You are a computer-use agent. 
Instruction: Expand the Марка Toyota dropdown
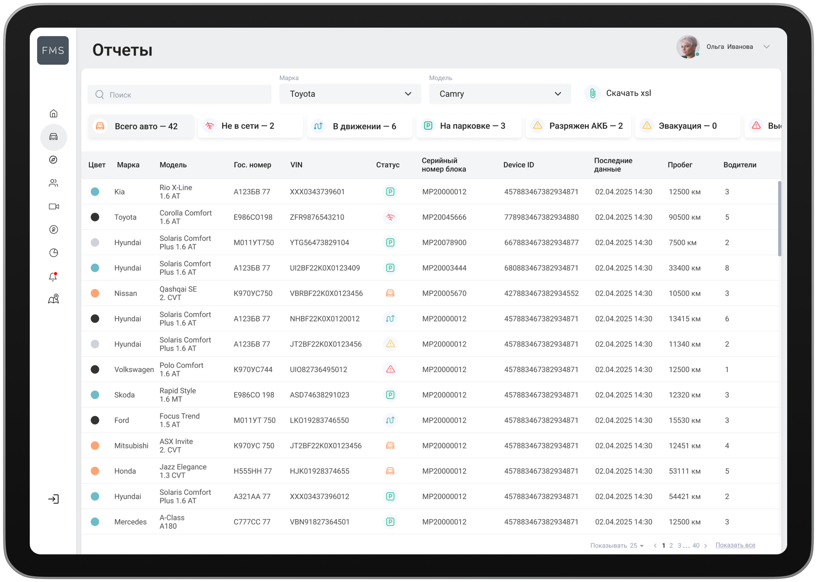(350, 94)
